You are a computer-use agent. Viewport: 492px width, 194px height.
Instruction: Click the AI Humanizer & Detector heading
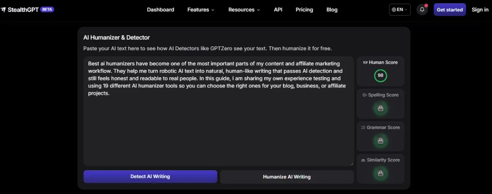click(116, 38)
